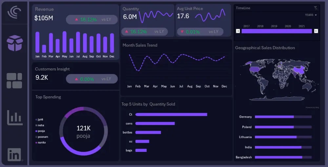
Task: Select year 2017 on the timeline
Action: pos(246,26)
